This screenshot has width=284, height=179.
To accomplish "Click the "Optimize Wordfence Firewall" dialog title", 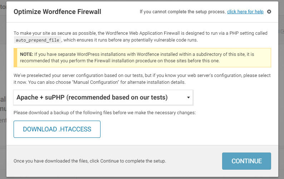I will pos(57,12).
